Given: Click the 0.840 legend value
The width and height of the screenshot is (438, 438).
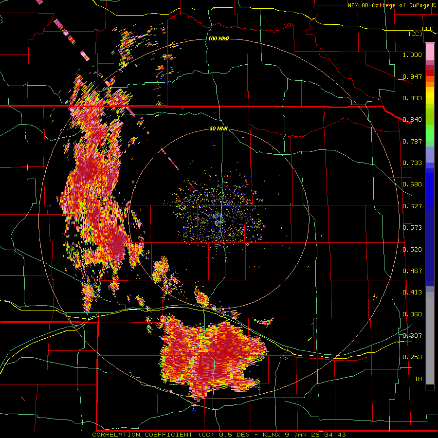Looking at the screenshot, I should (x=412, y=120).
